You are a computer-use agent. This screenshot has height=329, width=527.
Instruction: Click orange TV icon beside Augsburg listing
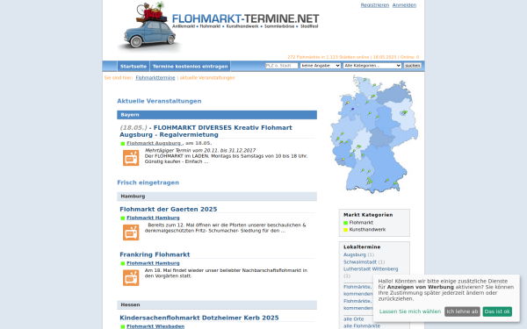tap(131, 158)
